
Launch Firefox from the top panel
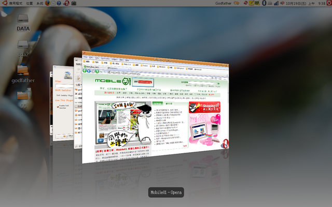pyautogui.click(x=47, y=3)
